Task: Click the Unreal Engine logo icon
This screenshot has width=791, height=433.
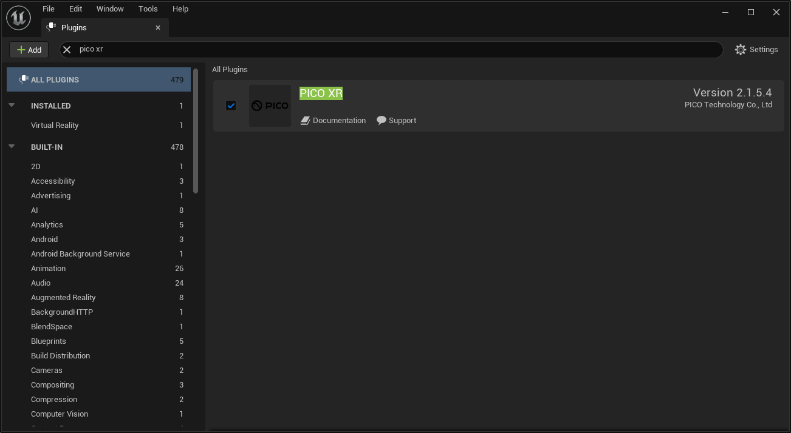Action: click(x=18, y=18)
